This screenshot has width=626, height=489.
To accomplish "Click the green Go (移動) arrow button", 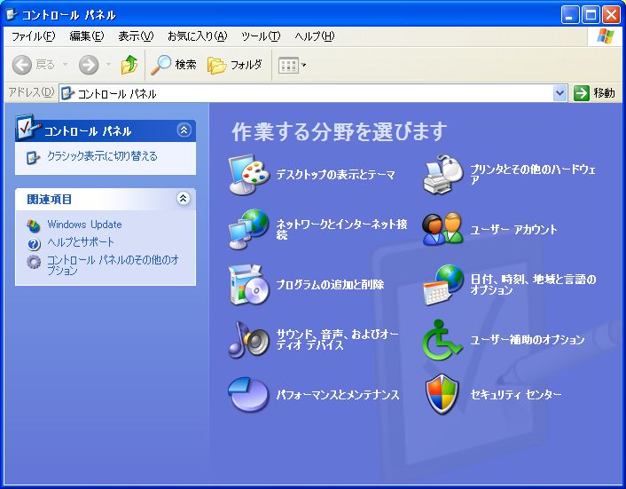I will point(582,93).
